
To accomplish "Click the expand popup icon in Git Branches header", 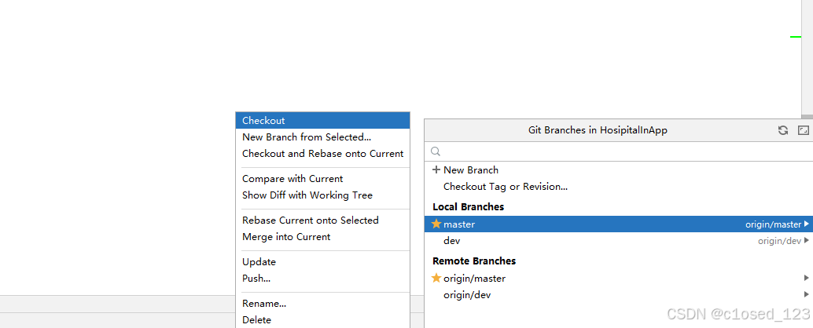I will click(x=803, y=130).
